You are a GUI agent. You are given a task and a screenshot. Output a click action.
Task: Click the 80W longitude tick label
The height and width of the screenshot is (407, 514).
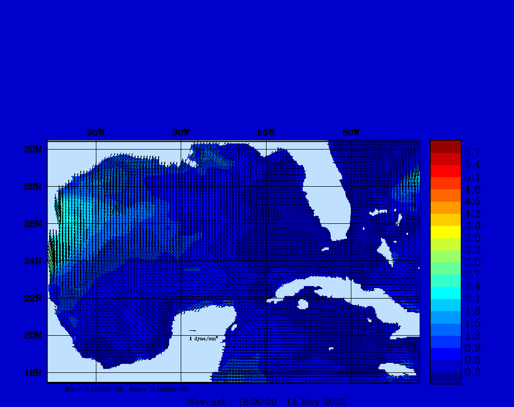click(351, 133)
